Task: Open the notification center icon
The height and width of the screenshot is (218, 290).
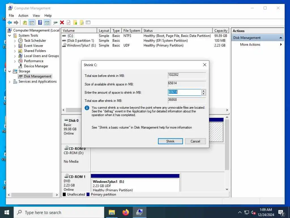Action: coord(281,213)
